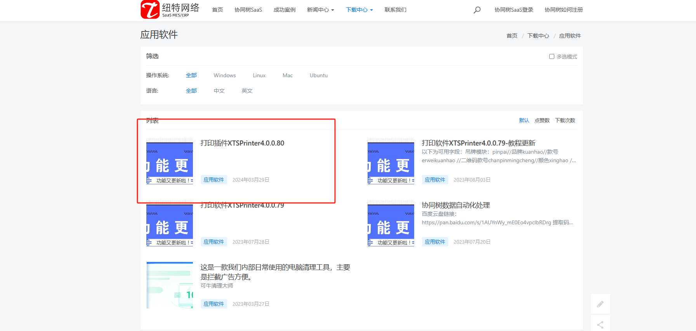Filter by Linux operating system

[259, 75]
